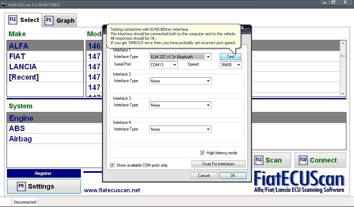Viewport: 354px width, 207px height.
Task: Click the Model list scrollbar up arrow
Action: coord(343,43)
